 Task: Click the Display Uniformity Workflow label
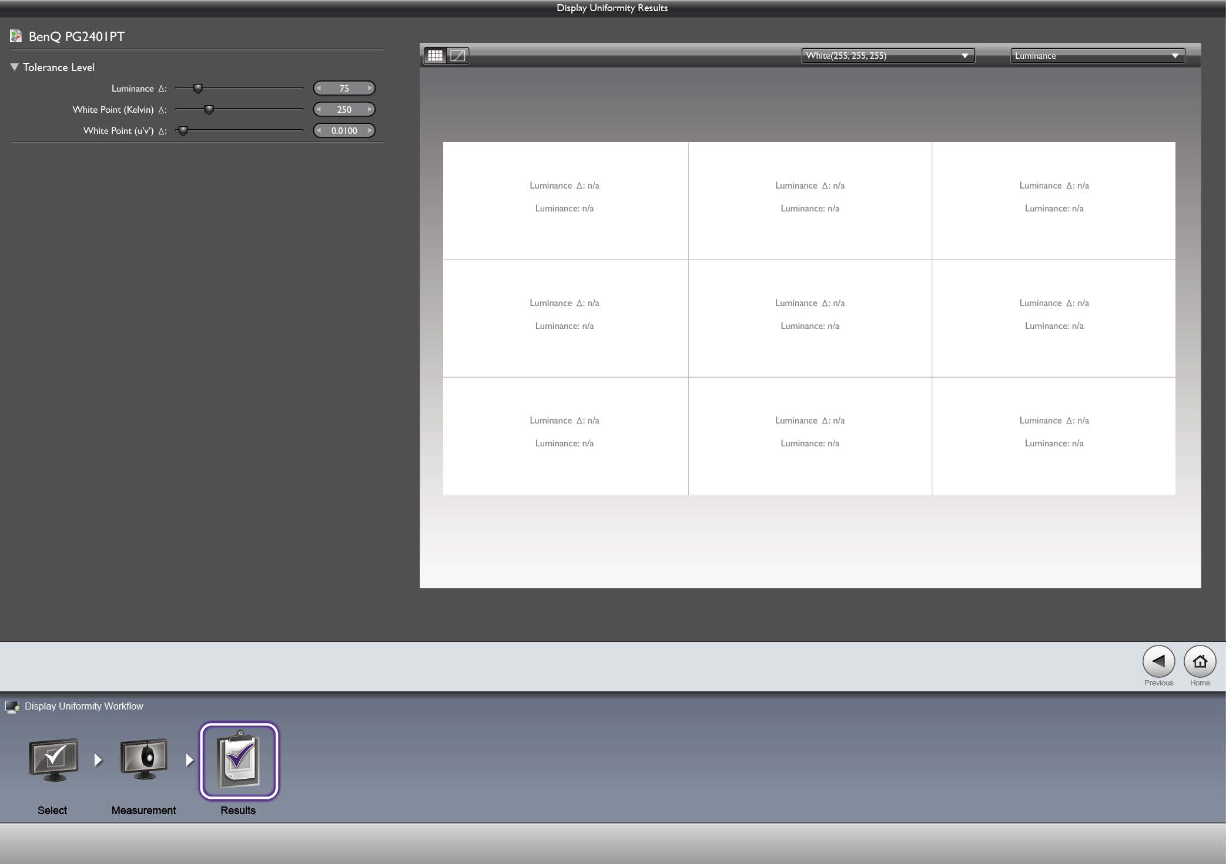click(84, 707)
